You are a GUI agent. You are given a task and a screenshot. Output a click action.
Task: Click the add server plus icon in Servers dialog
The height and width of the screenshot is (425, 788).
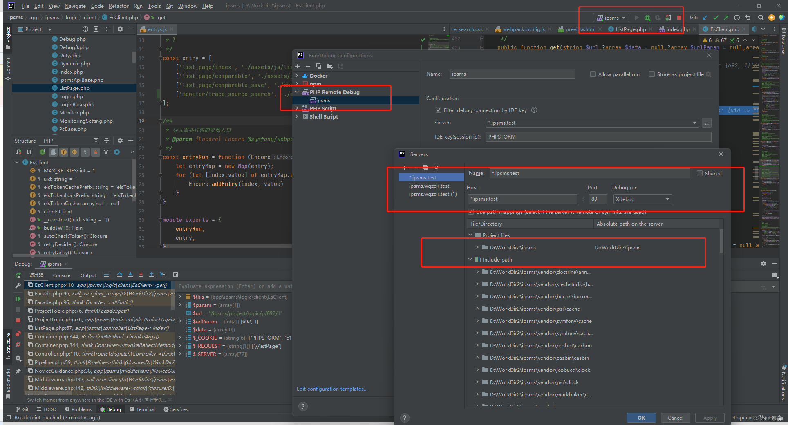click(x=404, y=168)
